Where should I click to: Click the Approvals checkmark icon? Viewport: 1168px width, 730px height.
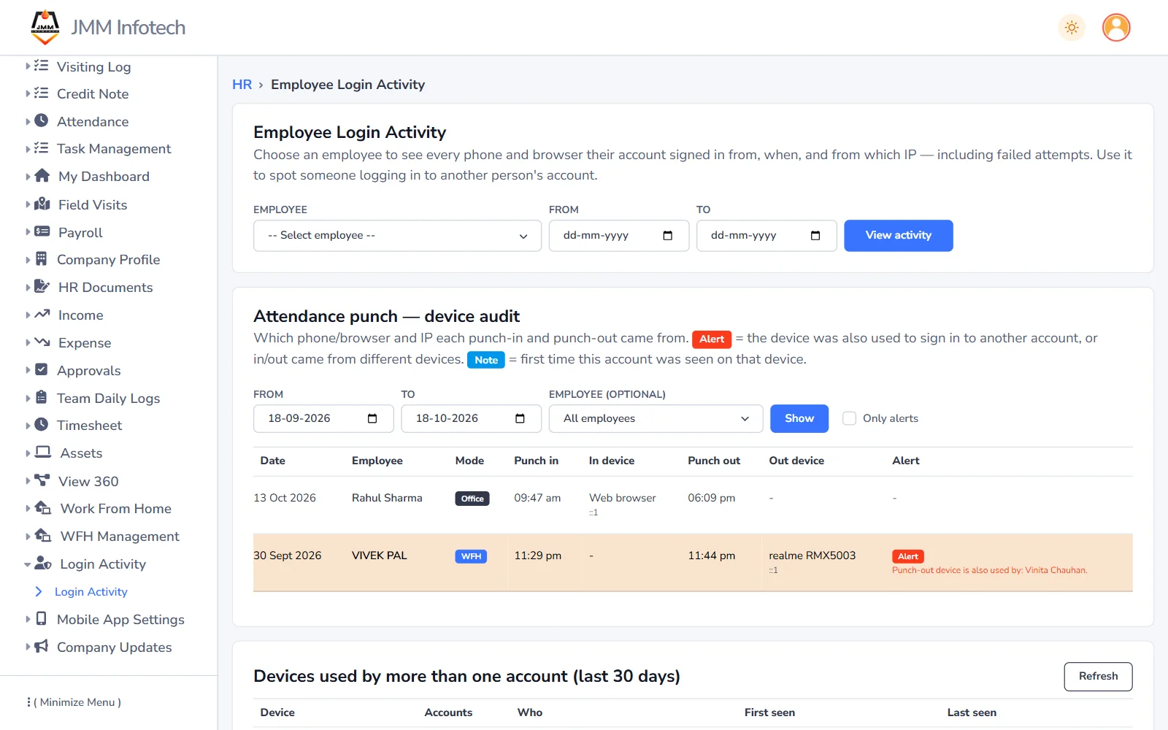coord(42,369)
